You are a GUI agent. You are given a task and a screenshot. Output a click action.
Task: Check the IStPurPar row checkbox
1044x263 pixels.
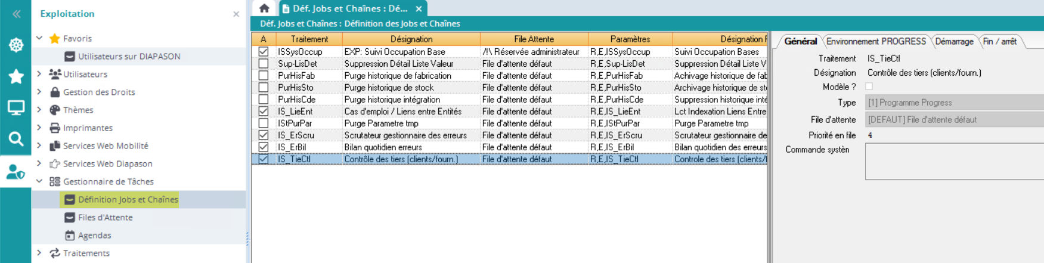tap(264, 123)
